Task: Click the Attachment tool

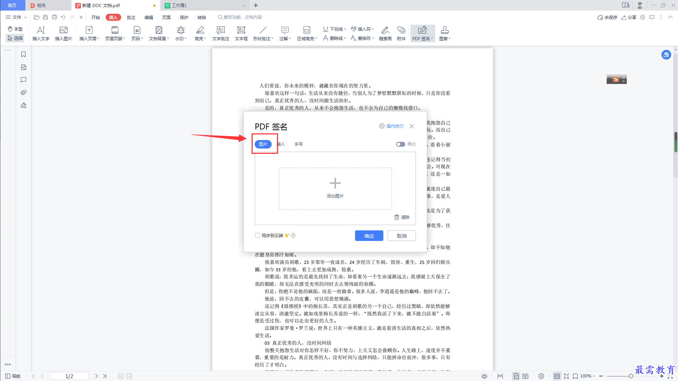Action: [401, 34]
